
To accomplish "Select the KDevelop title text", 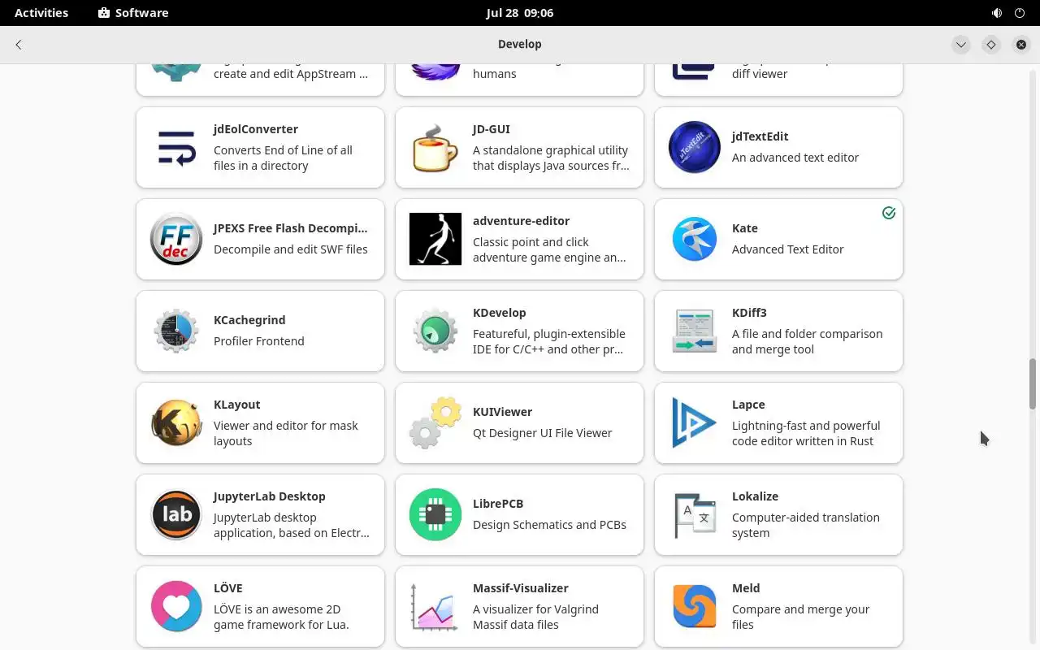I will [x=499, y=313].
